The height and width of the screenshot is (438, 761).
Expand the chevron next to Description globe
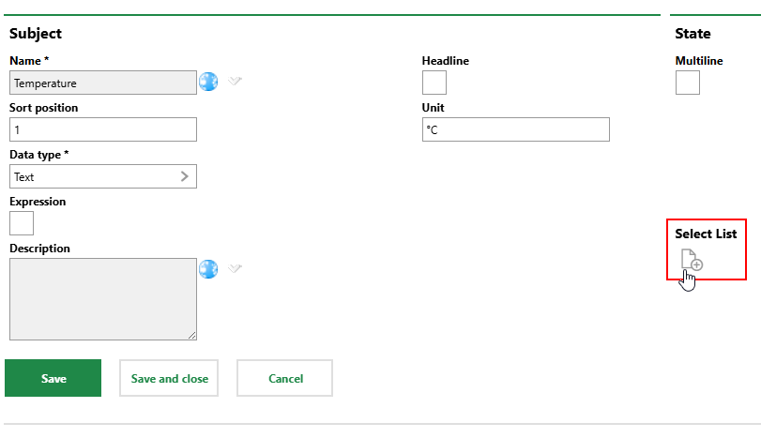pyautogui.click(x=236, y=268)
